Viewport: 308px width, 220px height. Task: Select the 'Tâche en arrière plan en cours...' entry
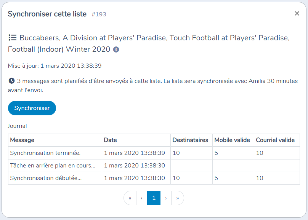pyautogui.click(x=53, y=166)
